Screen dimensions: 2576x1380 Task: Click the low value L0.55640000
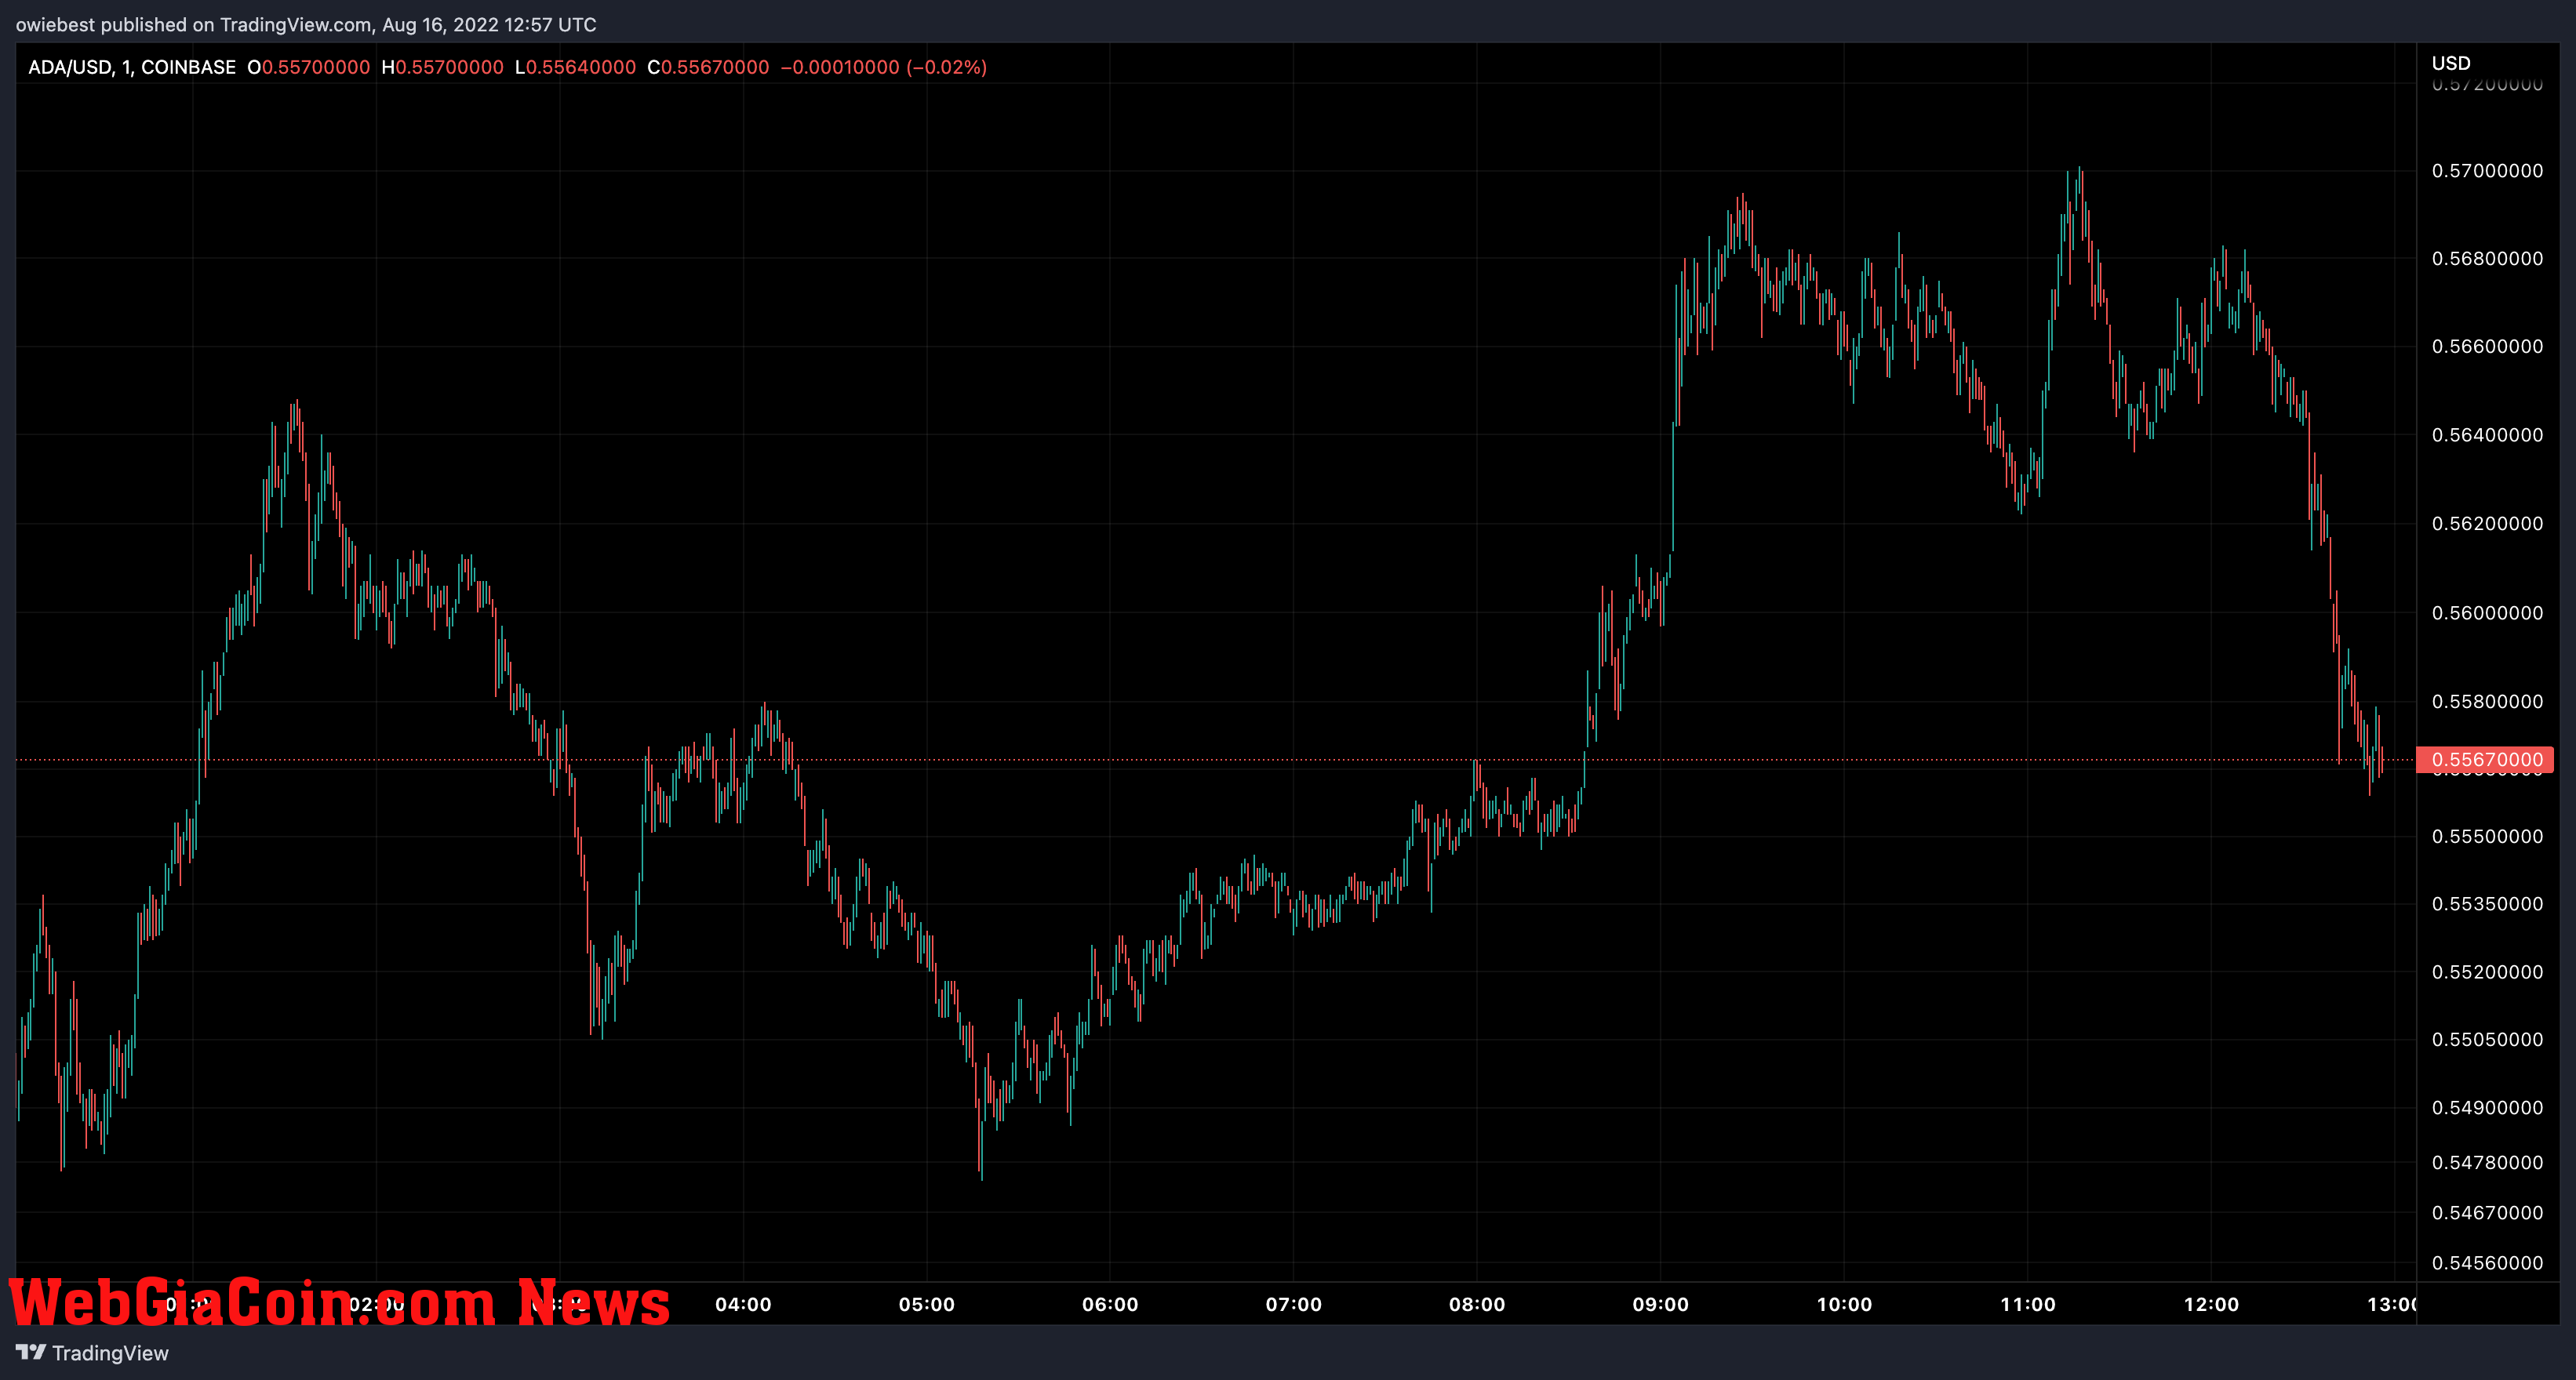[x=576, y=67]
